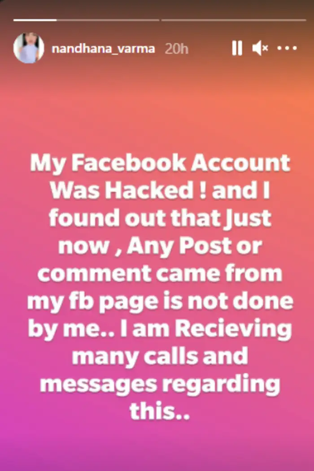Select the "now , Any Post or" line
Screen dimensions: 314x471
[160, 246]
